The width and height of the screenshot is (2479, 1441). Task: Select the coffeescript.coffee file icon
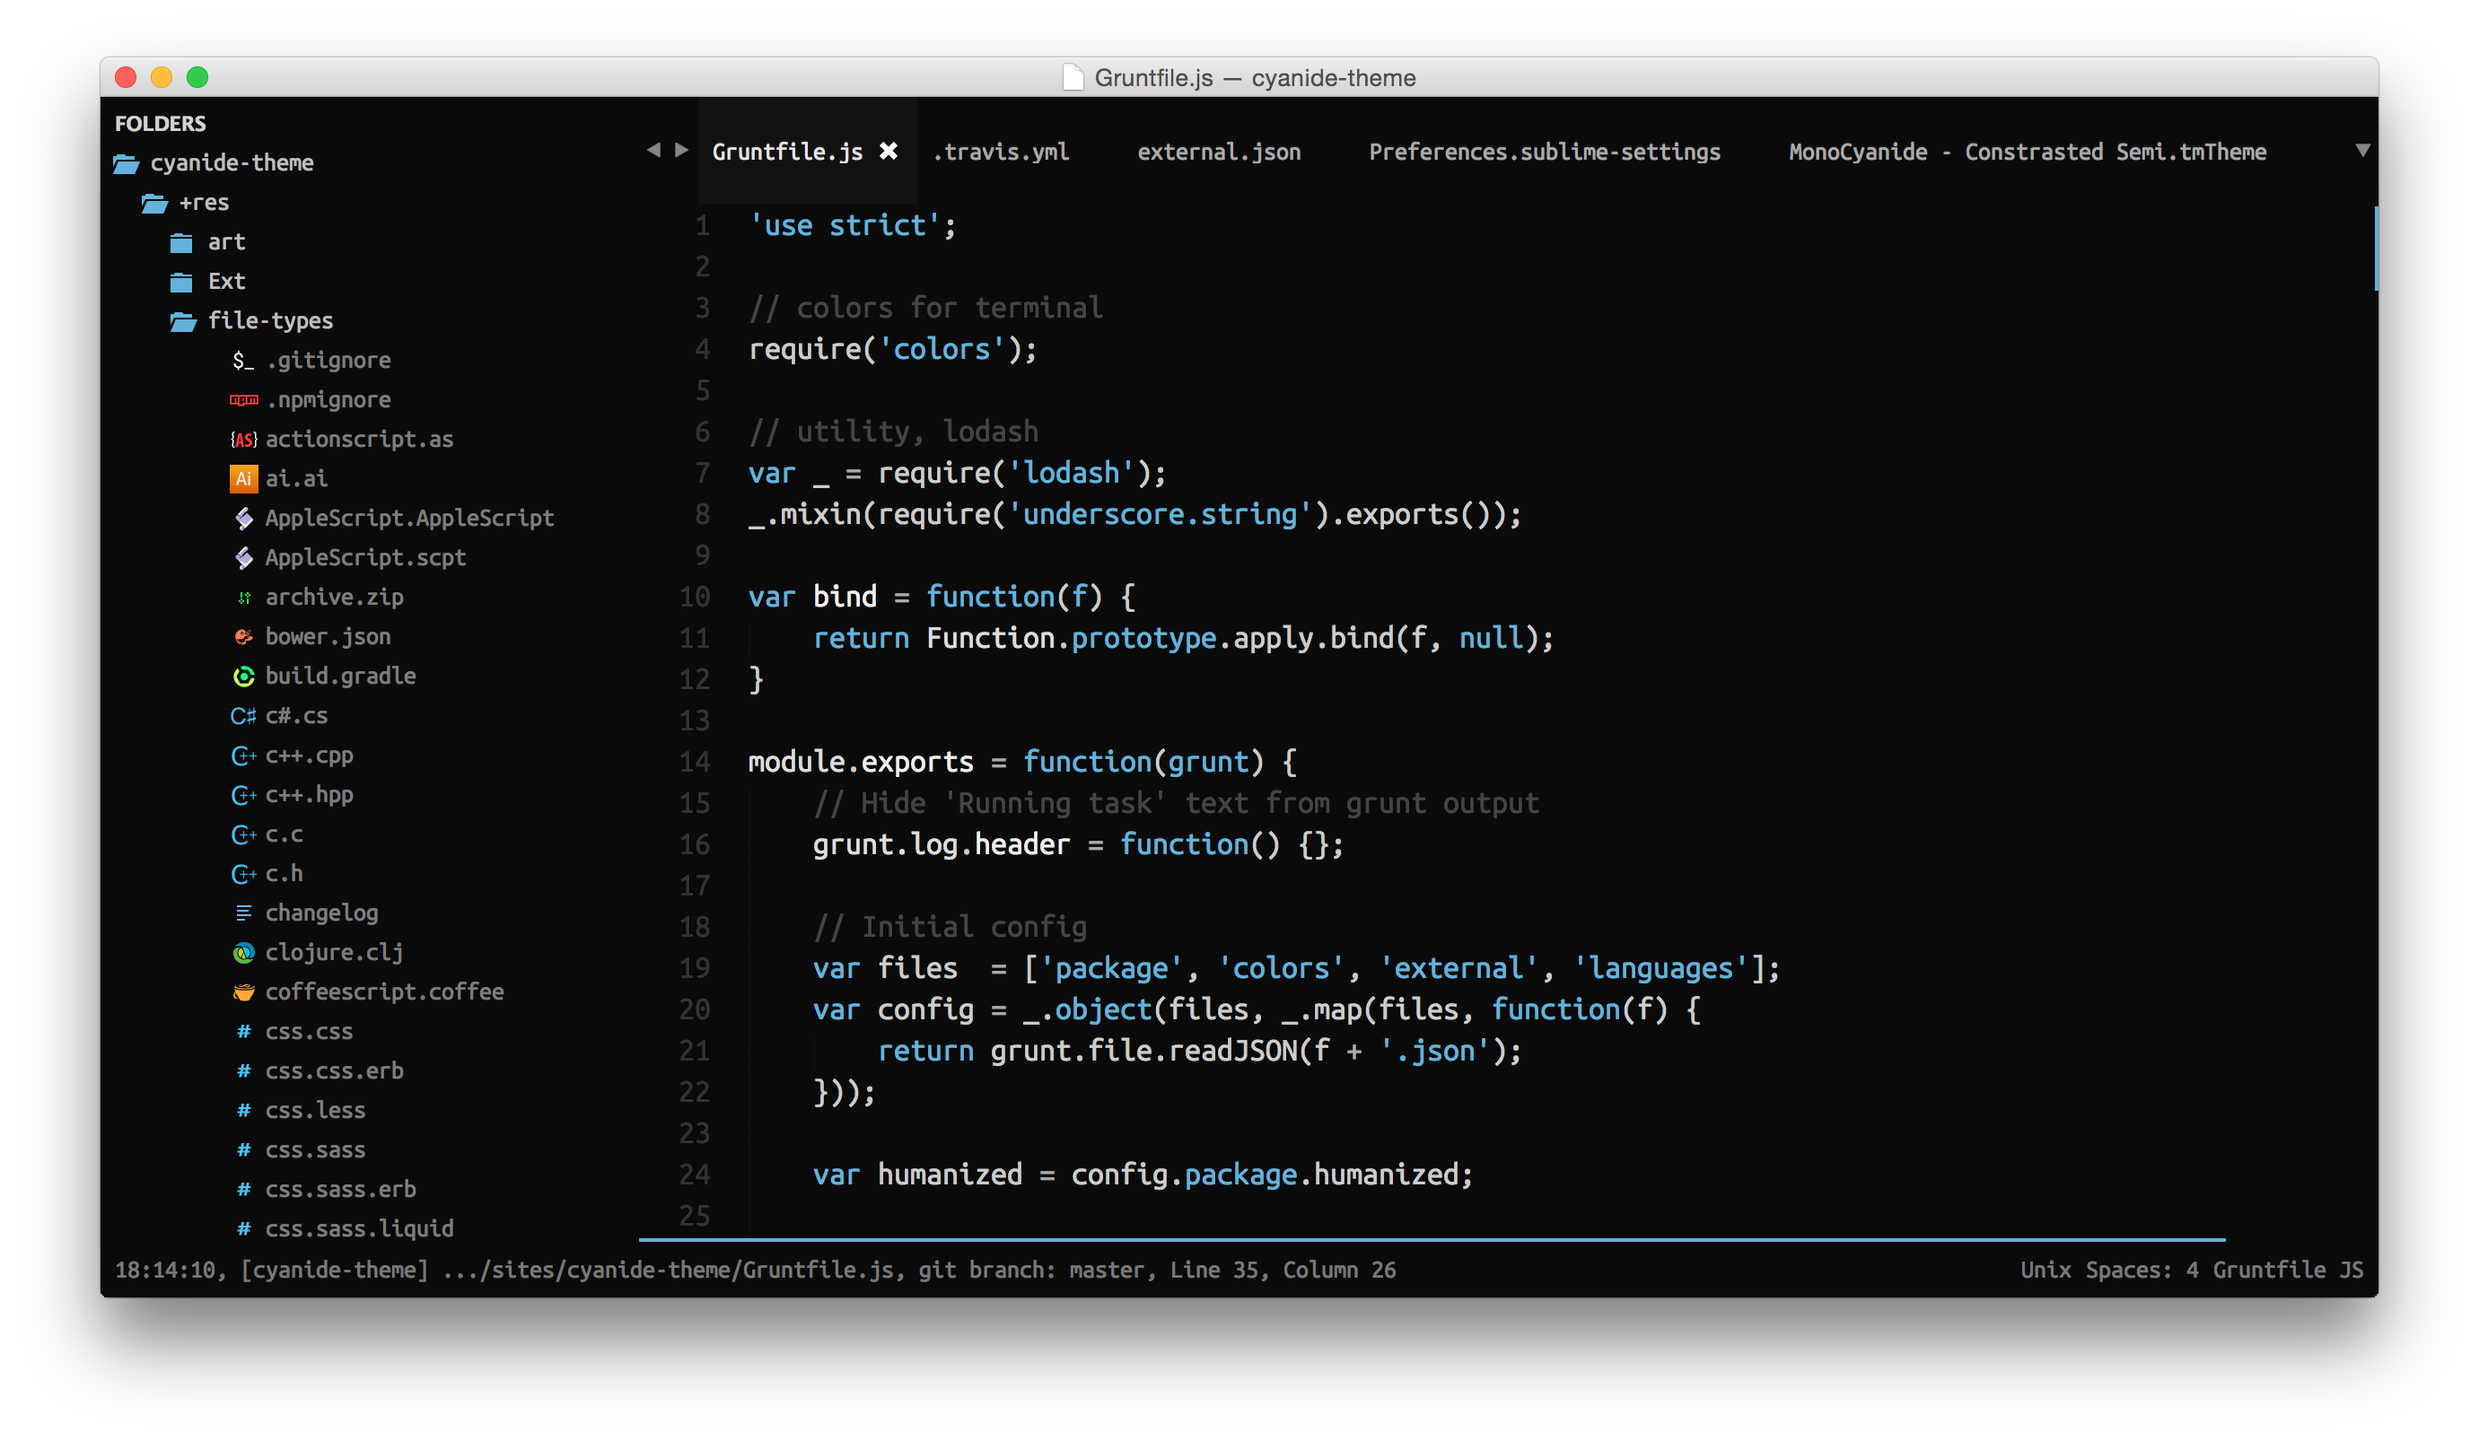tap(243, 991)
